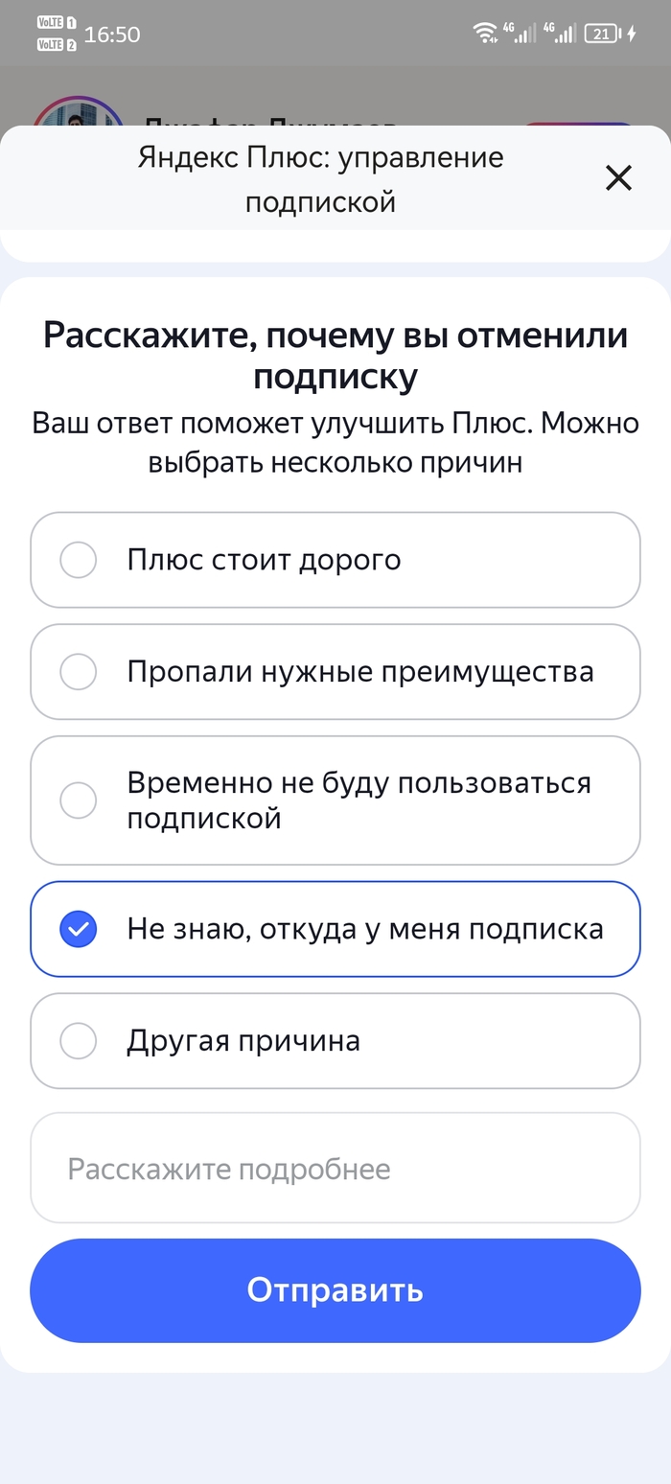Image resolution: width=671 pixels, height=1484 pixels.
Task: Tap the second 4G signal strength icon
Action: [564, 34]
